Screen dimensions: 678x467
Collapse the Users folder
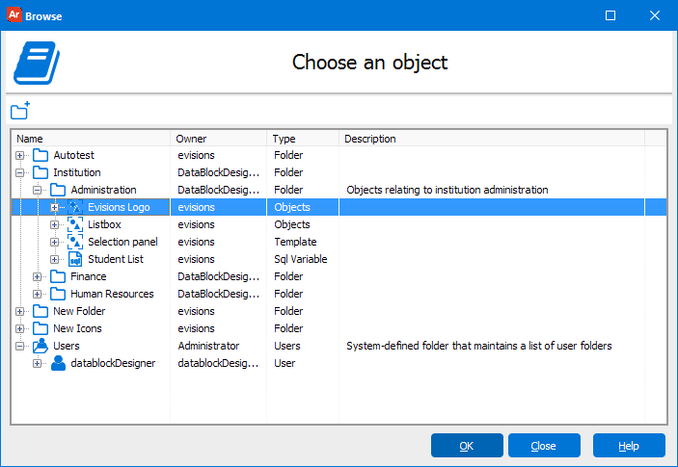click(20, 346)
